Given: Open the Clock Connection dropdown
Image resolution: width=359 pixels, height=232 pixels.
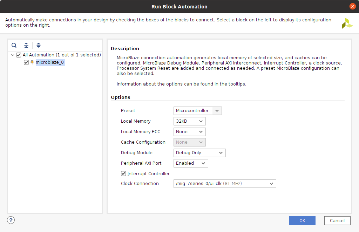Looking at the screenshot, I should 225,184.
